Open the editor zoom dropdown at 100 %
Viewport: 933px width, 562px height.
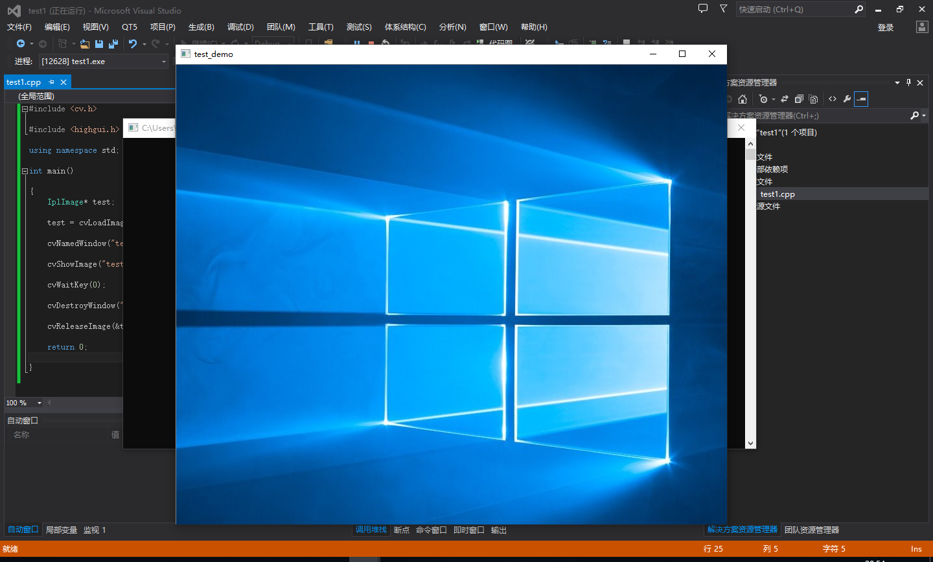[39, 403]
